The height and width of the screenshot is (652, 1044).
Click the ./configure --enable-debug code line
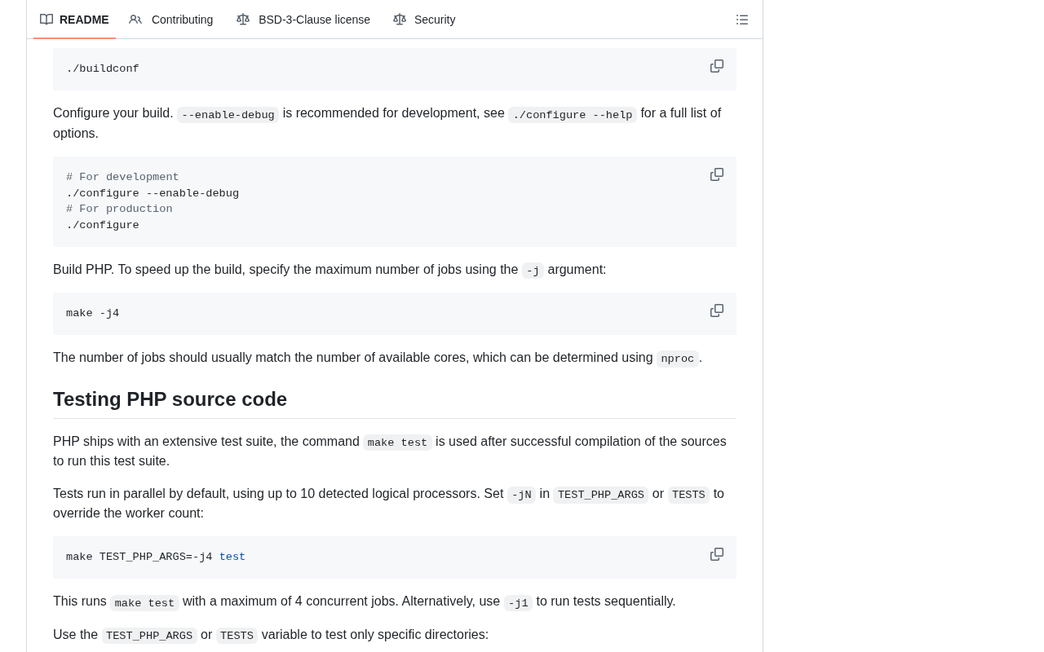coord(153,194)
